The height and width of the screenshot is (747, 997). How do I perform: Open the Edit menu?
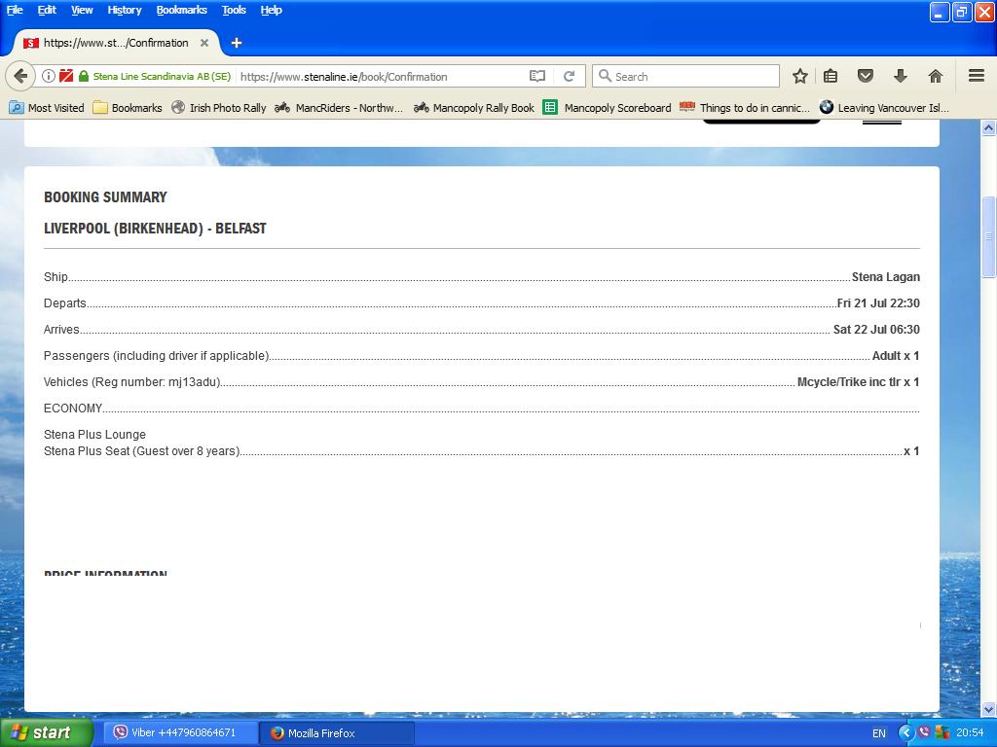47,10
